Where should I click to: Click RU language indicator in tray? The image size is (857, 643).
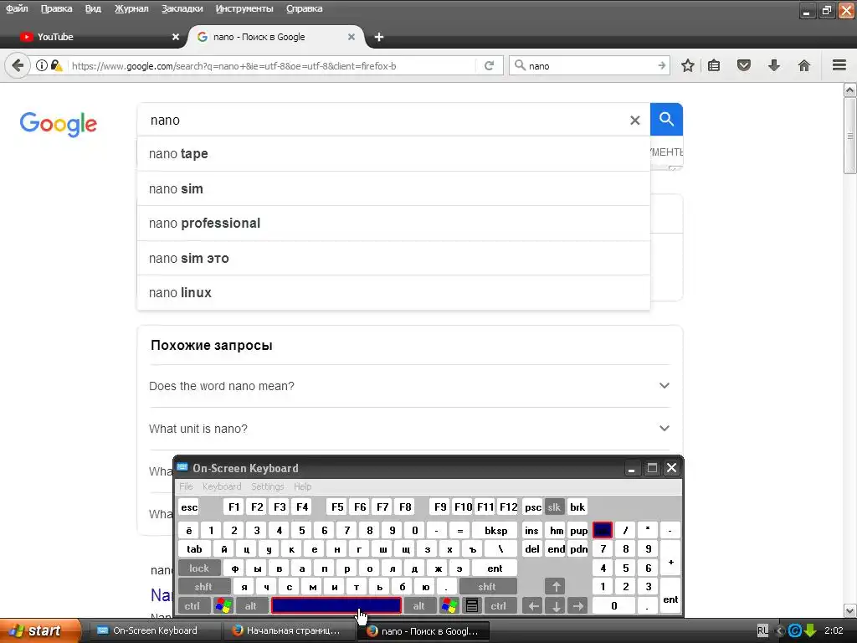[762, 630]
